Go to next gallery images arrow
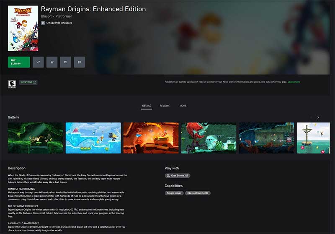The width and height of the screenshot is (335, 234). tap(318, 117)
